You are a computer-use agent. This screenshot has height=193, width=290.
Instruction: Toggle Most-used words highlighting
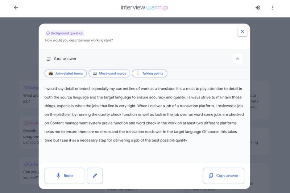pos(109,73)
